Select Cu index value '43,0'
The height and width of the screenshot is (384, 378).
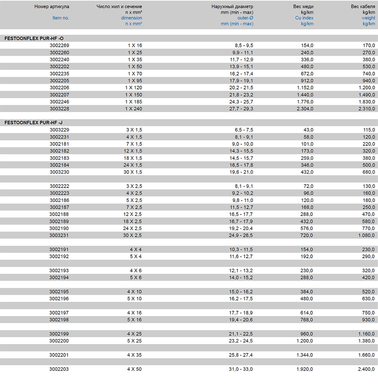click(x=308, y=130)
